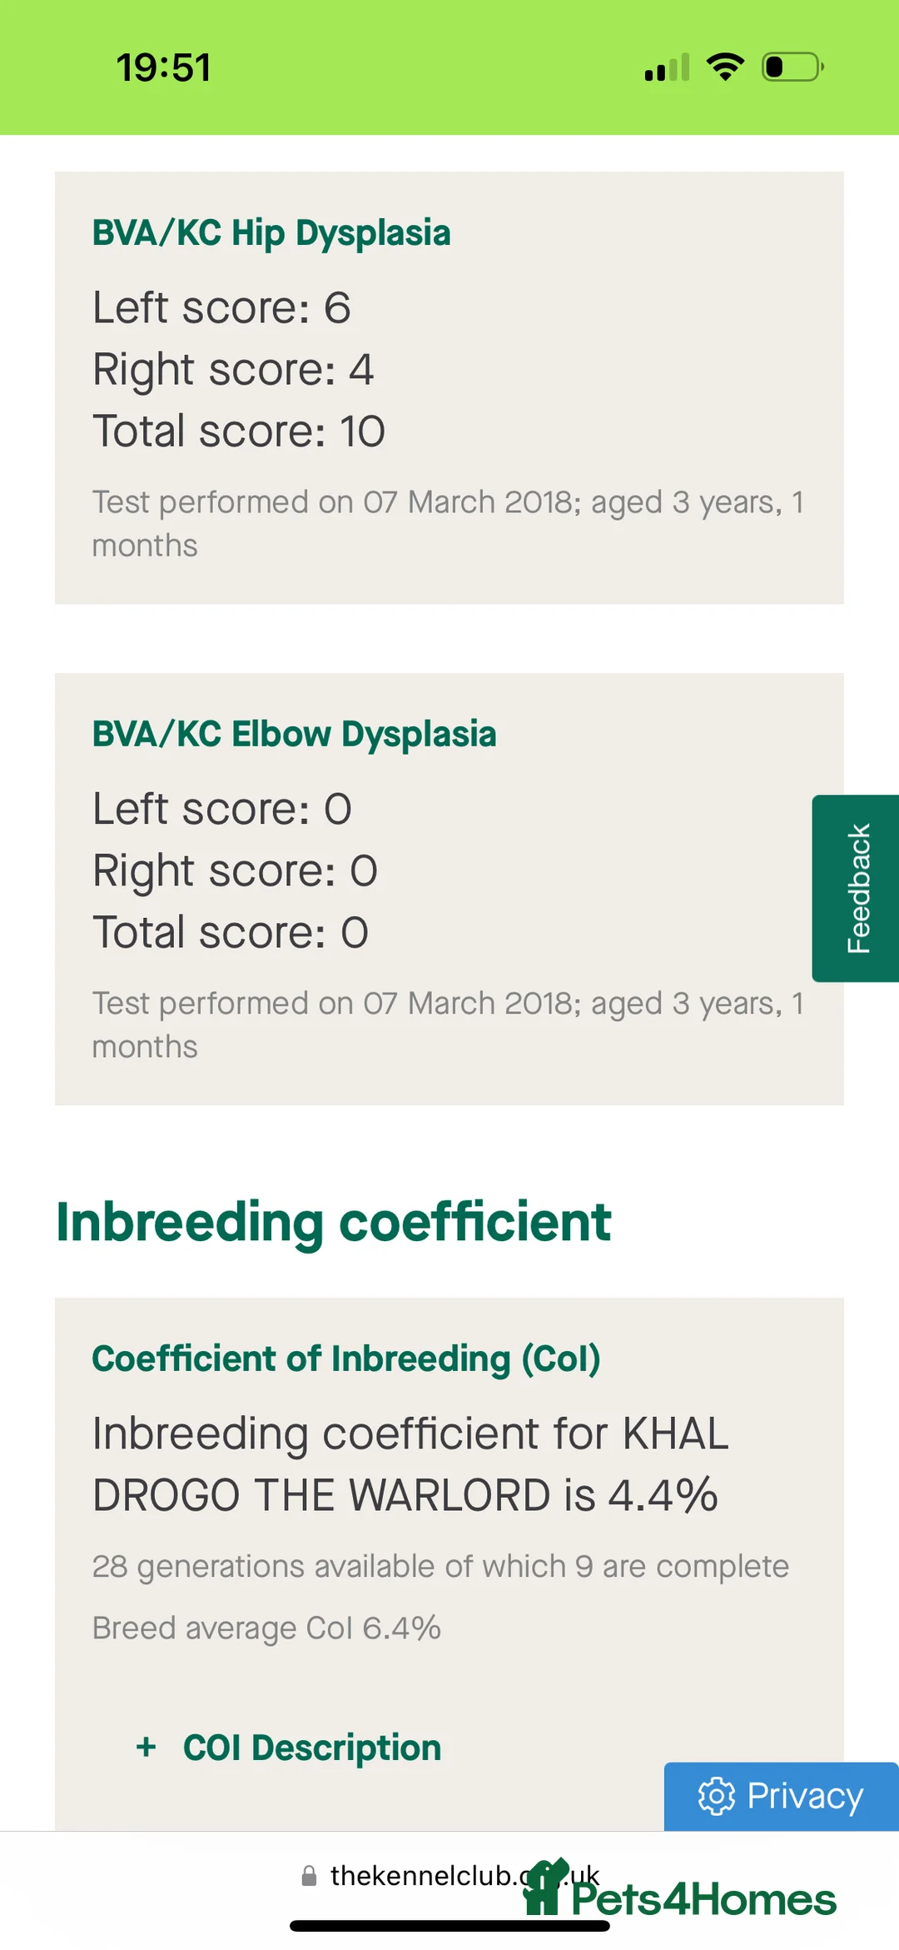The width and height of the screenshot is (899, 1950).
Task: Click the Breed average CoI 6.4% text
Action: [266, 1628]
